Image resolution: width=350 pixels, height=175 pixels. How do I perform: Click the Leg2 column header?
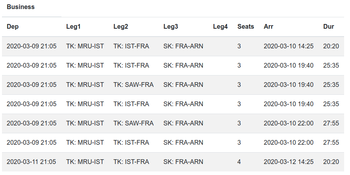click(120, 27)
